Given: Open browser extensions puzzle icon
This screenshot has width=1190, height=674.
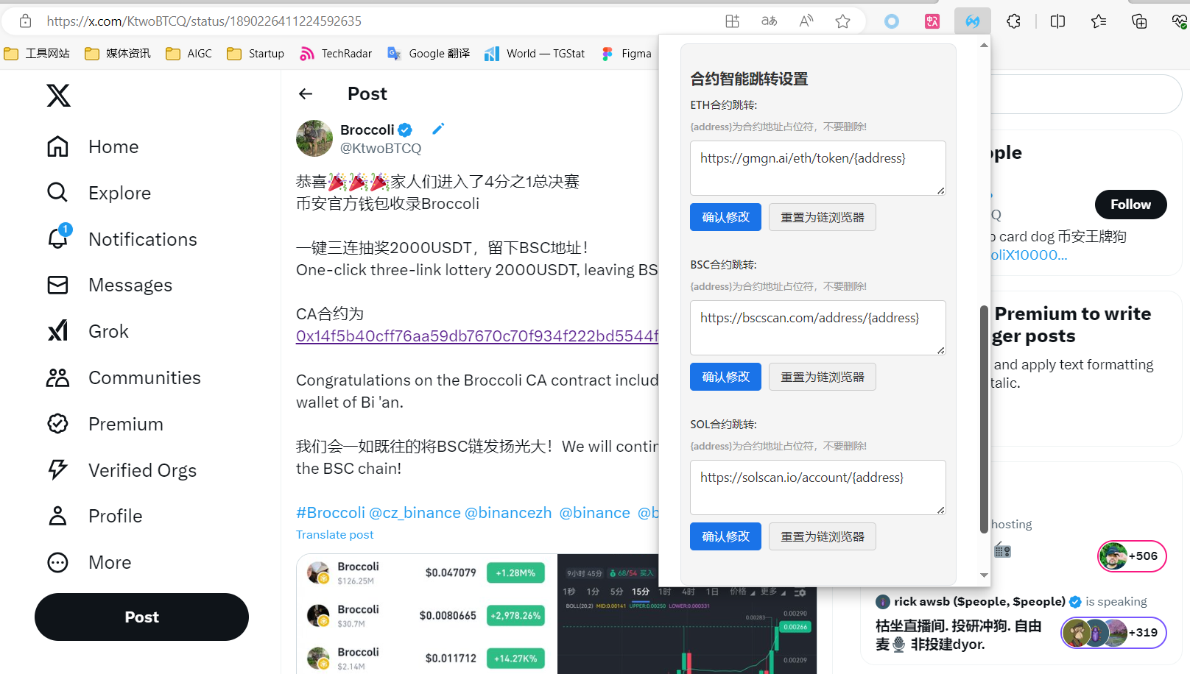Looking at the screenshot, I should coord(1014,21).
